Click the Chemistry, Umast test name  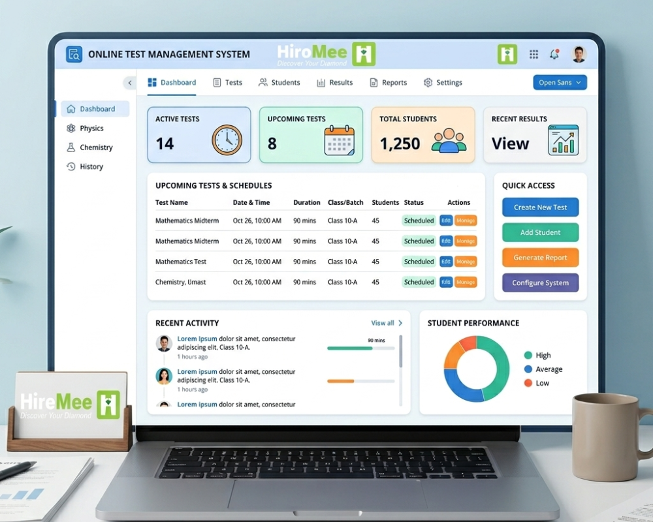coord(180,283)
